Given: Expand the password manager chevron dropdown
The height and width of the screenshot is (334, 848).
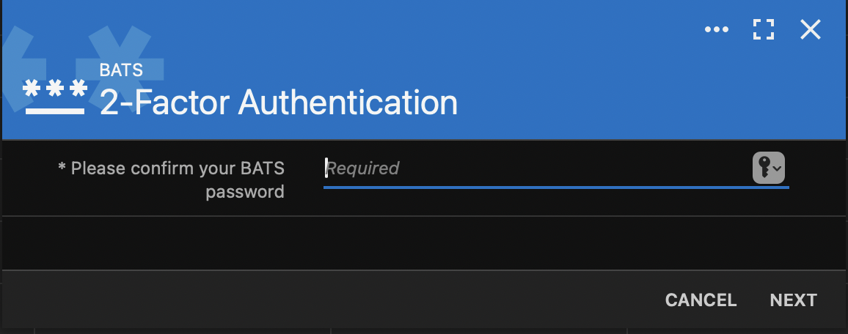Looking at the screenshot, I should click(x=778, y=169).
